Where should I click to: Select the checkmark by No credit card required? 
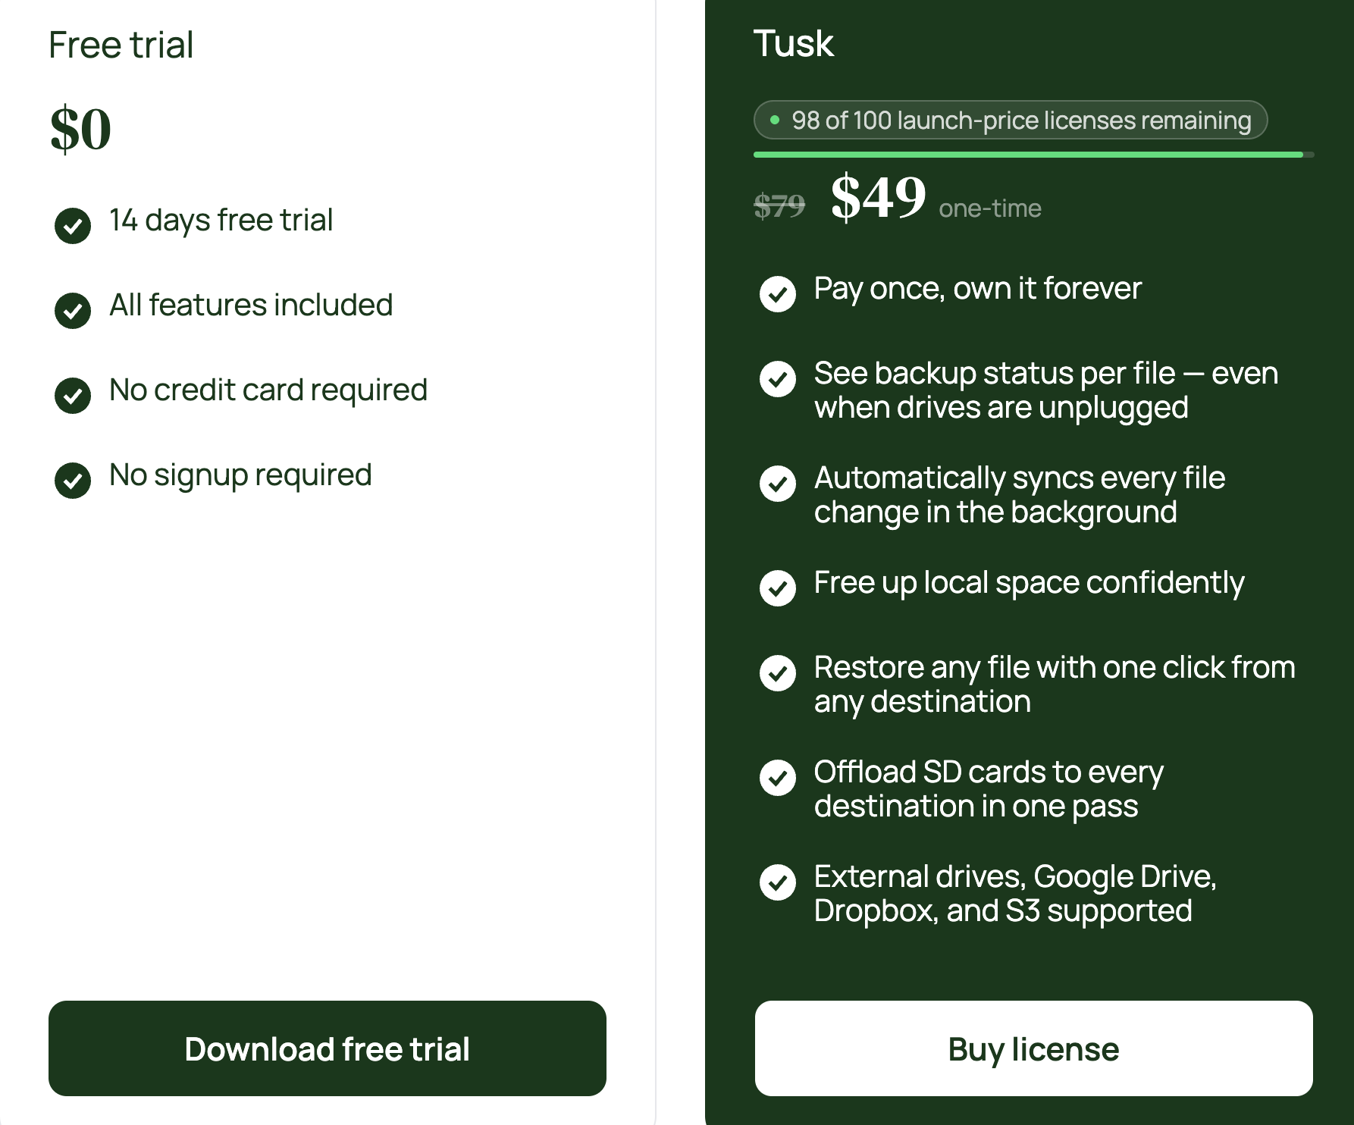click(x=73, y=395)
